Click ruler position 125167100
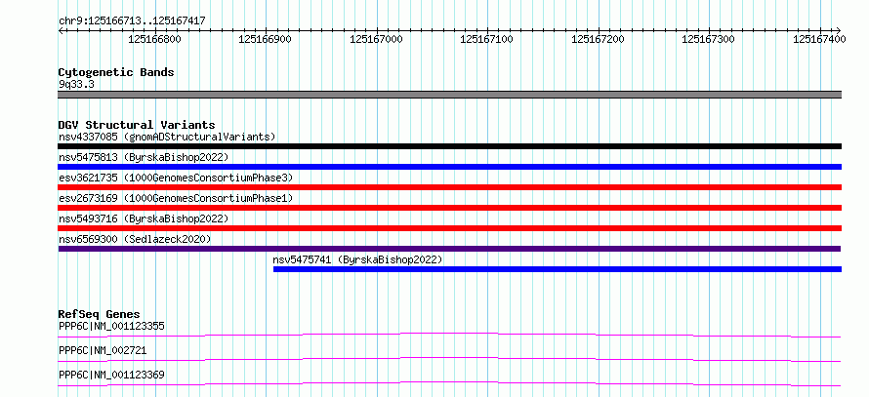This screenshot has height=397, width=869. [x=486, y=39]
